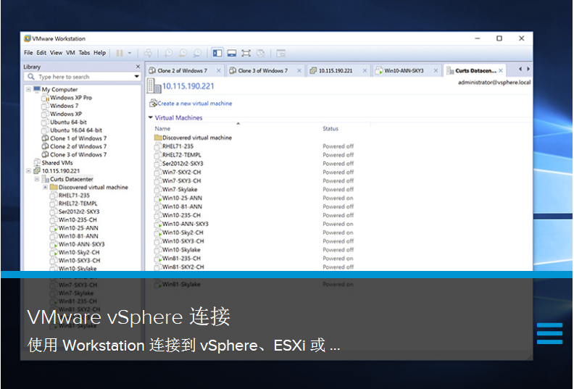Switch to Clone 2 of Windows 7 tab
This screenshot has width=574, height=389.
pos(185,70)
